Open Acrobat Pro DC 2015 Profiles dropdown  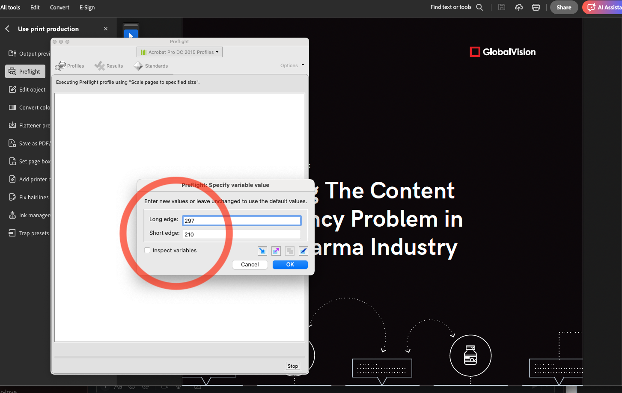click(x=180, y=52)
